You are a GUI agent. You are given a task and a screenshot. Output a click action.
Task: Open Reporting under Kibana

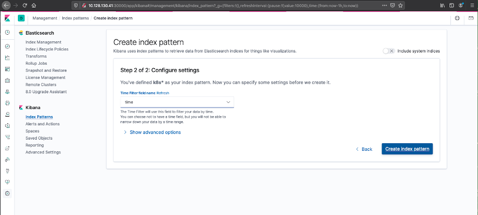point(35,145)
